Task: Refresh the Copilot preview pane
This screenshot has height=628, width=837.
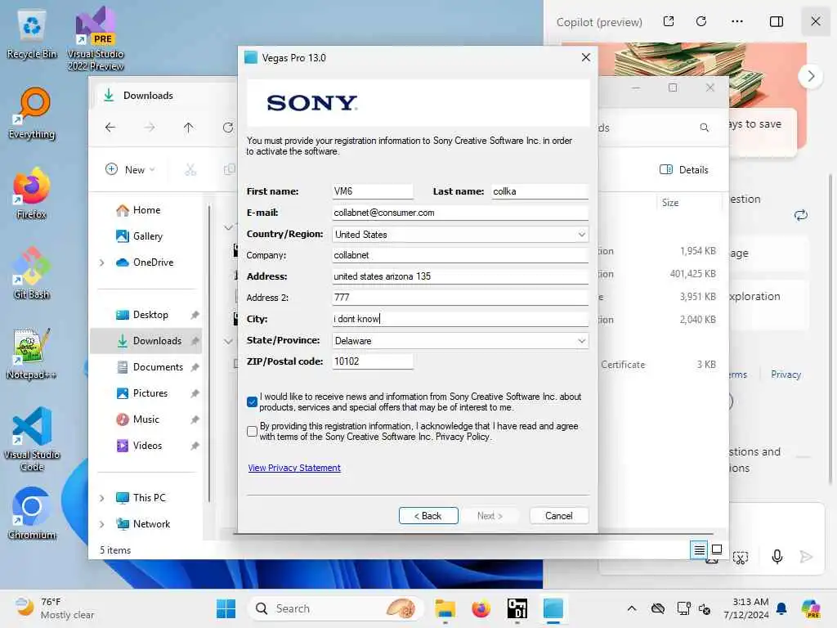Action: (701, 21)
